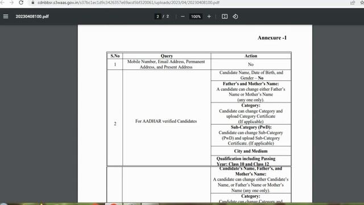Edit the current page number field
The height and width of the screenshot is (205, 364).
pyautogui.click(x=158, y=17)
